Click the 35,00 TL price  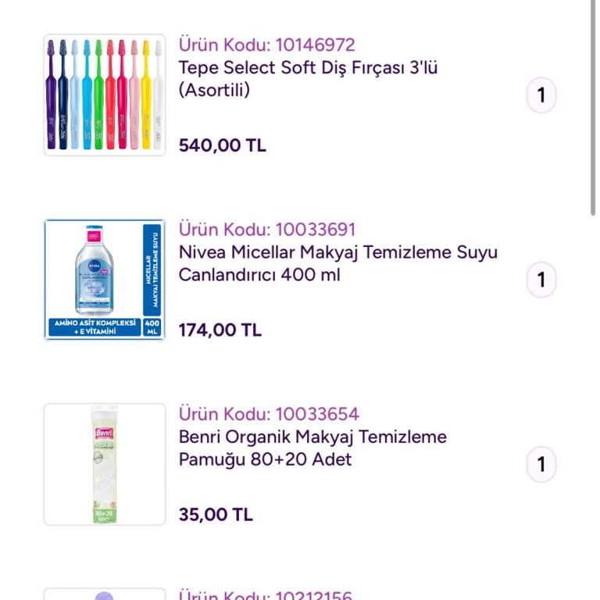pyautogui.click(x=216, y=514)
